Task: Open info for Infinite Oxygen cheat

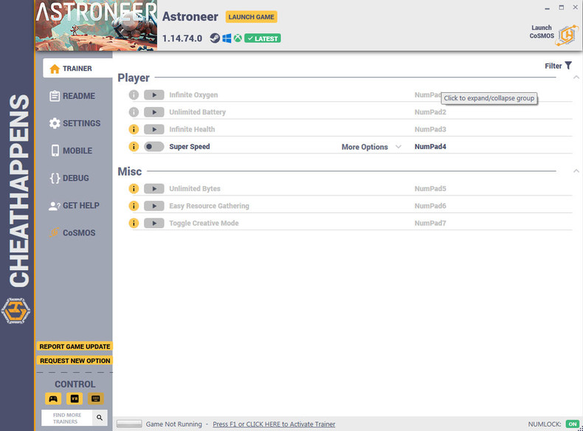Action: pos(134,94)
